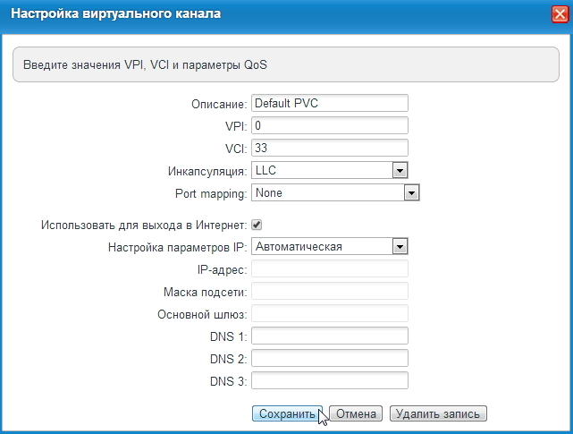The image size is (573, 434).
Task: Click the DNS 3 input field
Action: pos(329,380)
